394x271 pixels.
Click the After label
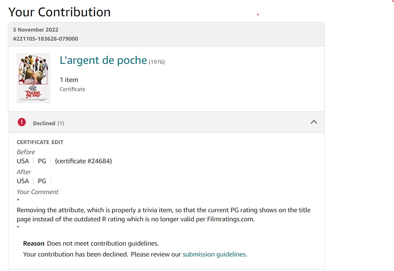(24, 172)
